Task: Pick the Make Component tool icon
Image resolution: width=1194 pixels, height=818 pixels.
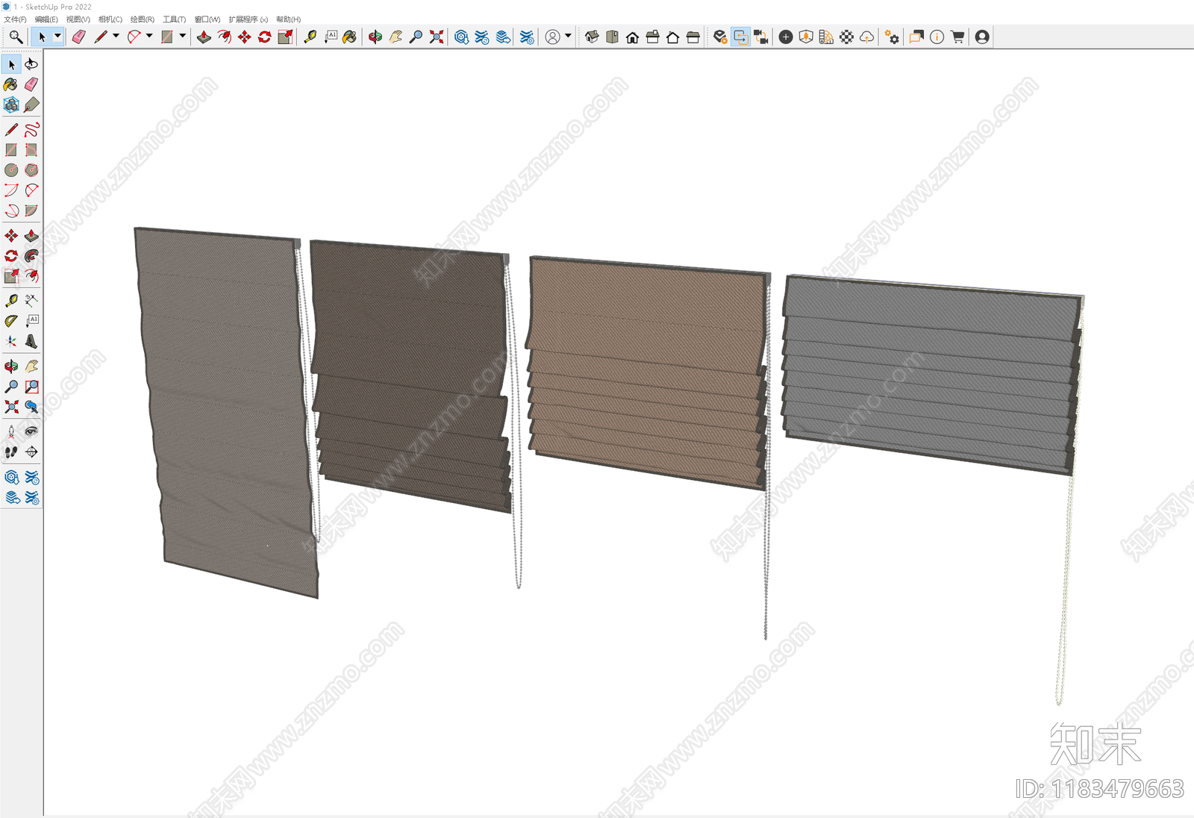Action: pyautogui.click(x=11, y=104)
